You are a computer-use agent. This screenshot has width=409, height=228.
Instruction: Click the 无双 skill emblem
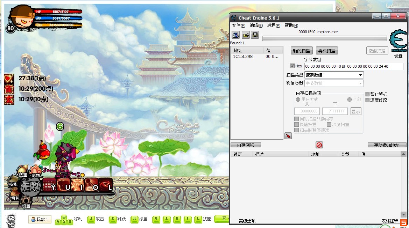pyautogui.click(x=30, y=186)
